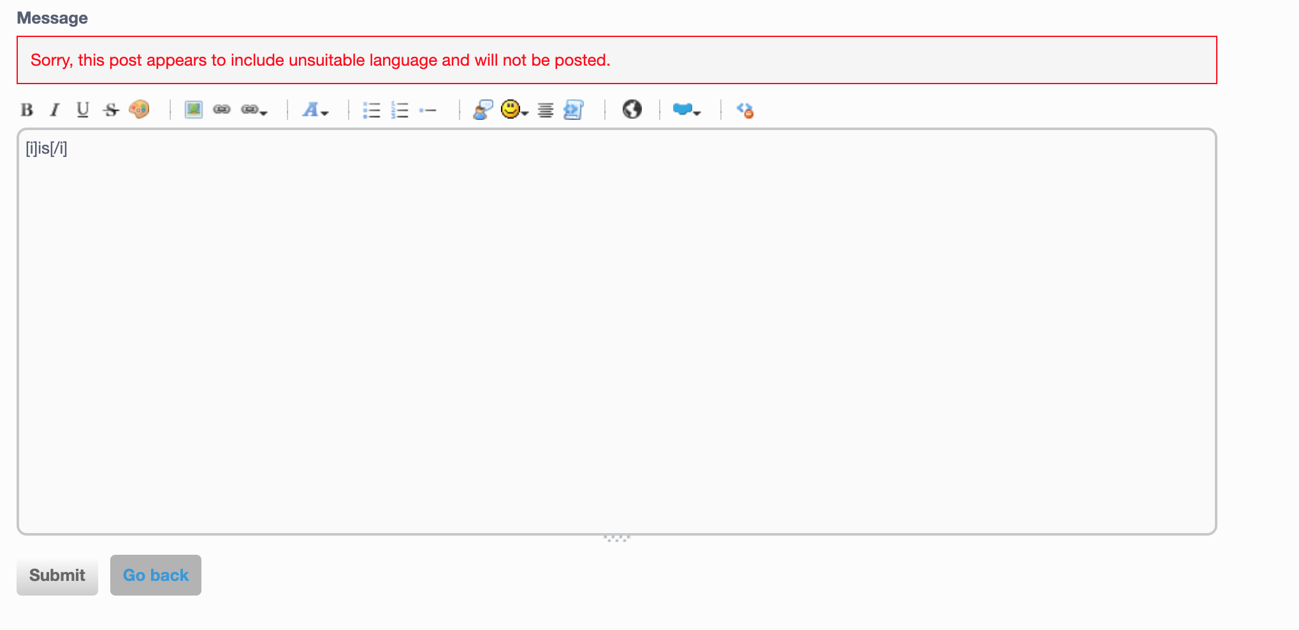1299x630 pixels.
Task: Click the unsuitable language error notice
Action: pyautogui.click(x=617, y=60)
